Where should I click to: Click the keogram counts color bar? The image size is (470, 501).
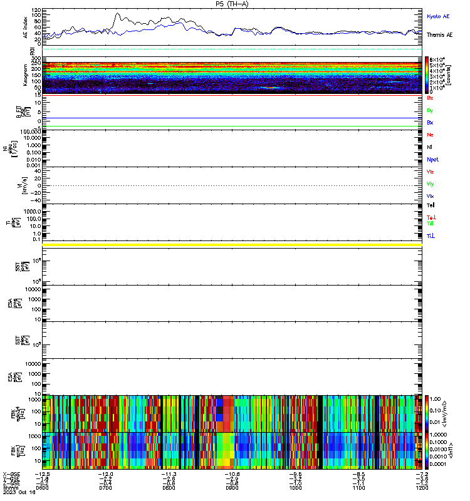coord(427,75)
